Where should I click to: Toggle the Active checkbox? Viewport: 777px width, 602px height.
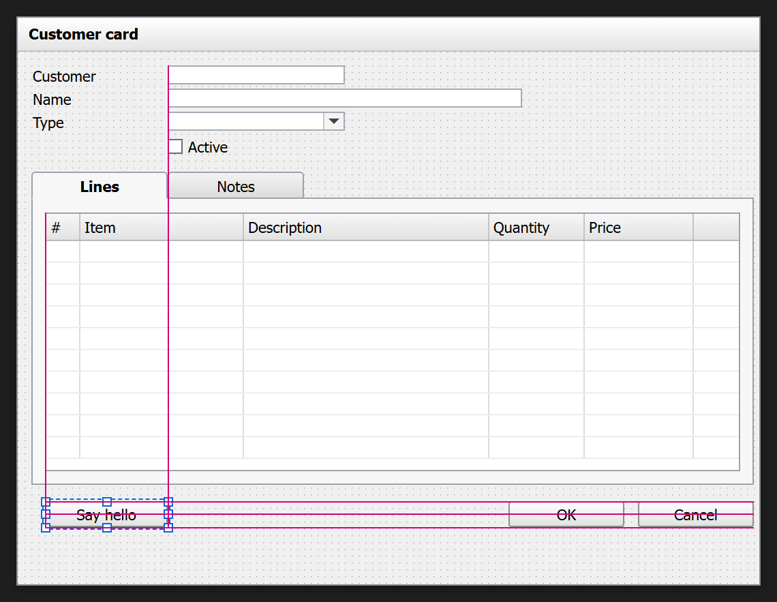175,147
